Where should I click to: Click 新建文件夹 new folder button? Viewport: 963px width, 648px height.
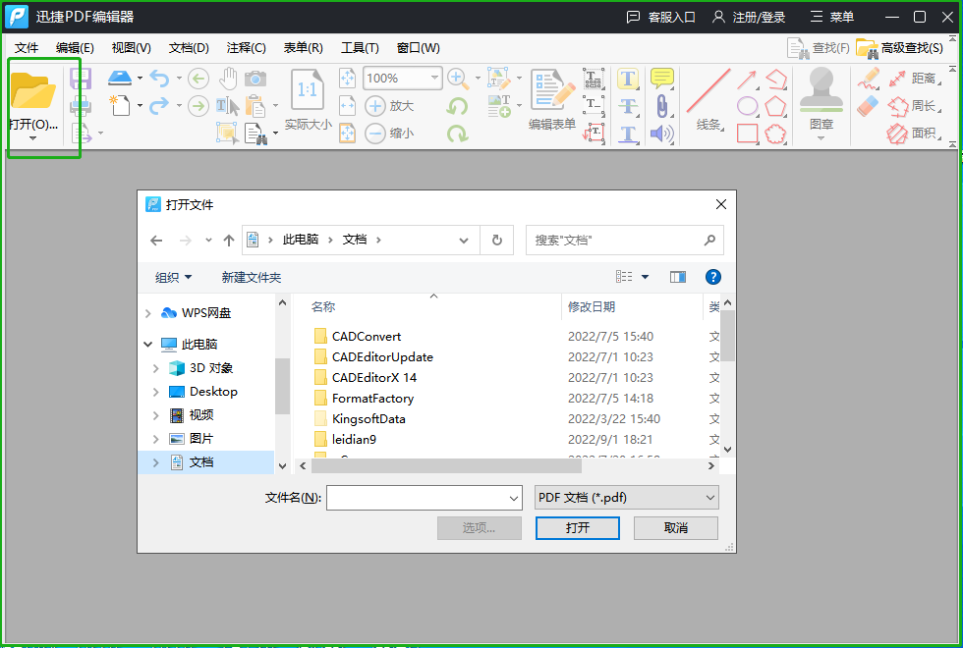coord(252,277)
